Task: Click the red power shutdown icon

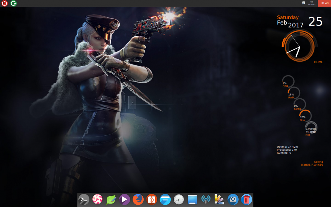Action: 4,3
